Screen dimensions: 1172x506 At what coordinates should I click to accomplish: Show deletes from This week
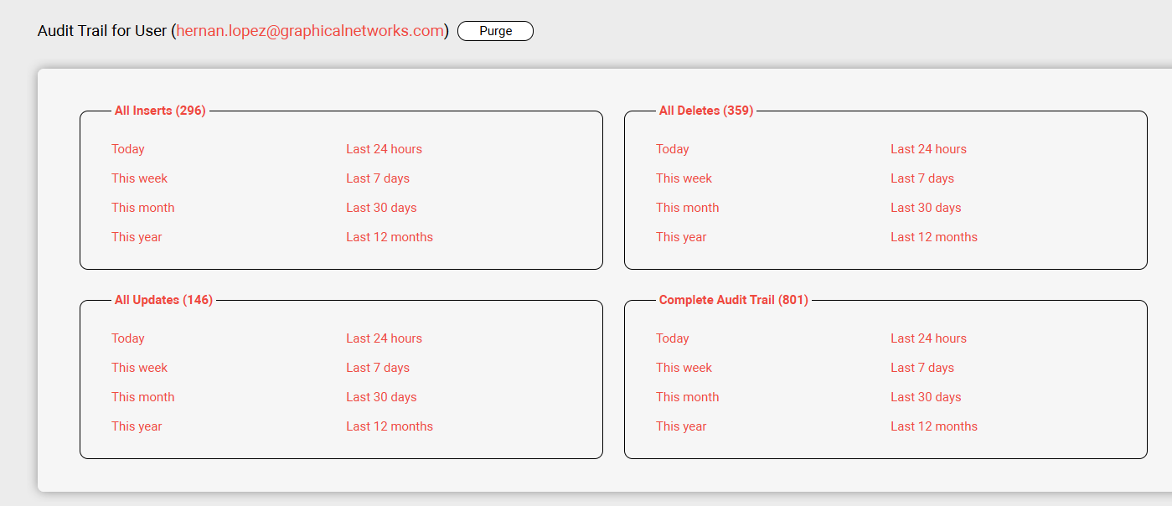[684, 178]
